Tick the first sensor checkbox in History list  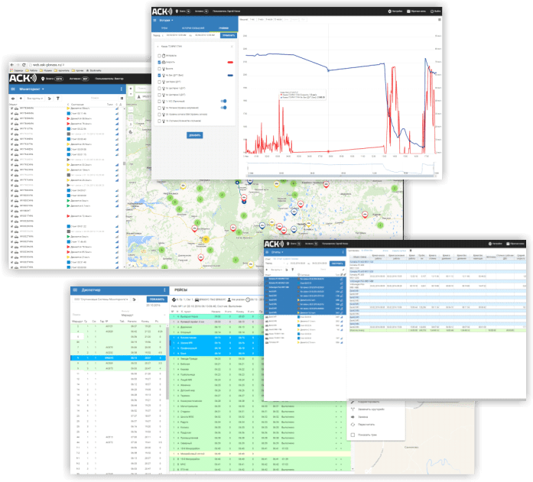[159, 56]
